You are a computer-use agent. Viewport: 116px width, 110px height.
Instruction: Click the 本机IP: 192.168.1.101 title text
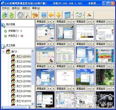(x=67, y=3)
